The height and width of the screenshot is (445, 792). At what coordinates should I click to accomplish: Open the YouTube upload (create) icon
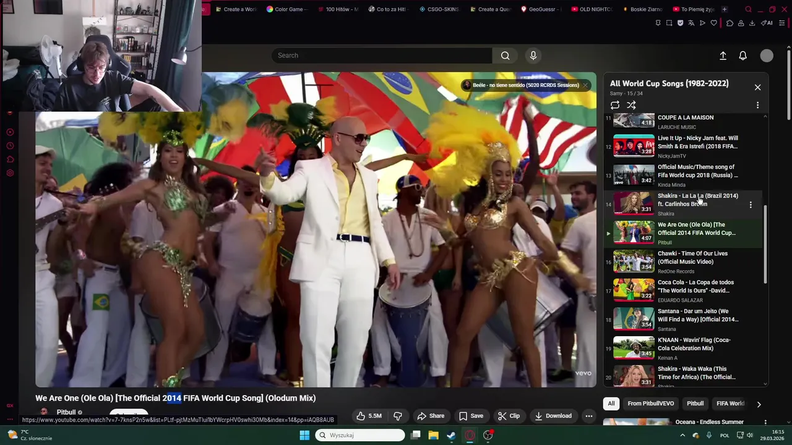[x=723, y=56]
